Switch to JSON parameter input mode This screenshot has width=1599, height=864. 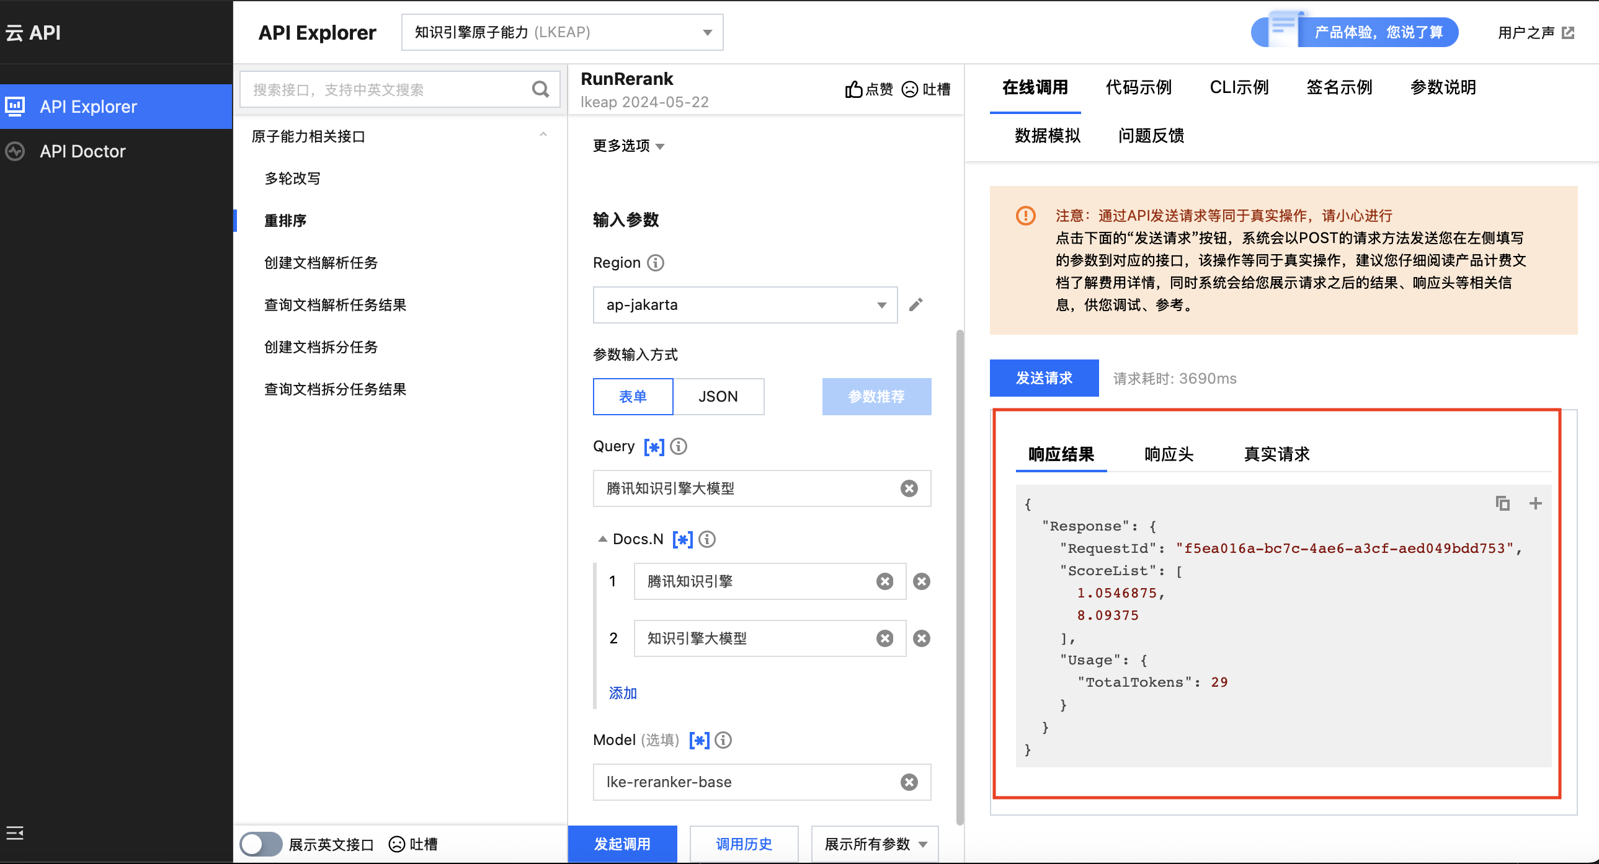[718, 396]
